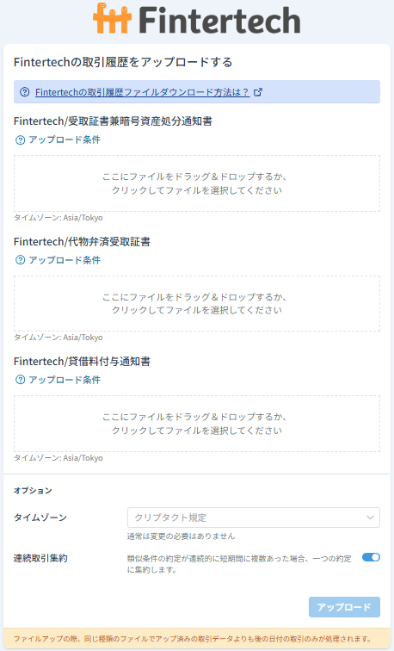This screenshot has height=651, width=394.
Task: Select file in 受取証書兼暗号資産処分通知書 drop zone
Action: (197, 183)
